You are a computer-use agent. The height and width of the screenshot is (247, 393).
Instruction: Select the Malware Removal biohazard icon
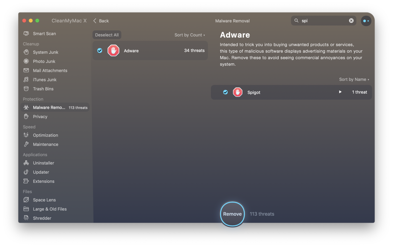(x=26, y=108)
